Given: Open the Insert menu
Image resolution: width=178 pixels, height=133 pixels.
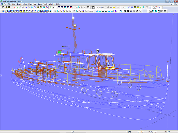Looking at the screenshot, I should (19, 4).
